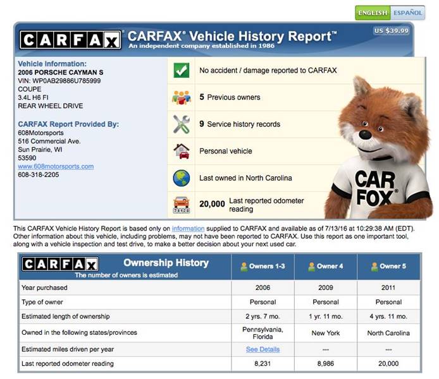Screen dimensions: 439x379
Task: Select 'Last owned in North Carolina' row
Action: (x=245, y=178)
